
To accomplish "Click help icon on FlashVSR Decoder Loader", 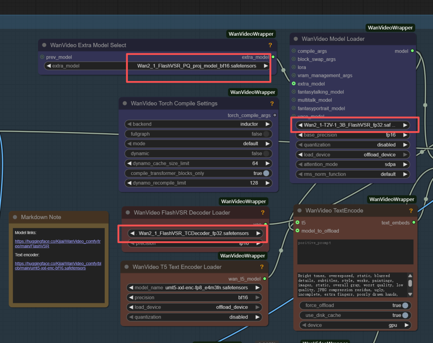I will 263,213.
